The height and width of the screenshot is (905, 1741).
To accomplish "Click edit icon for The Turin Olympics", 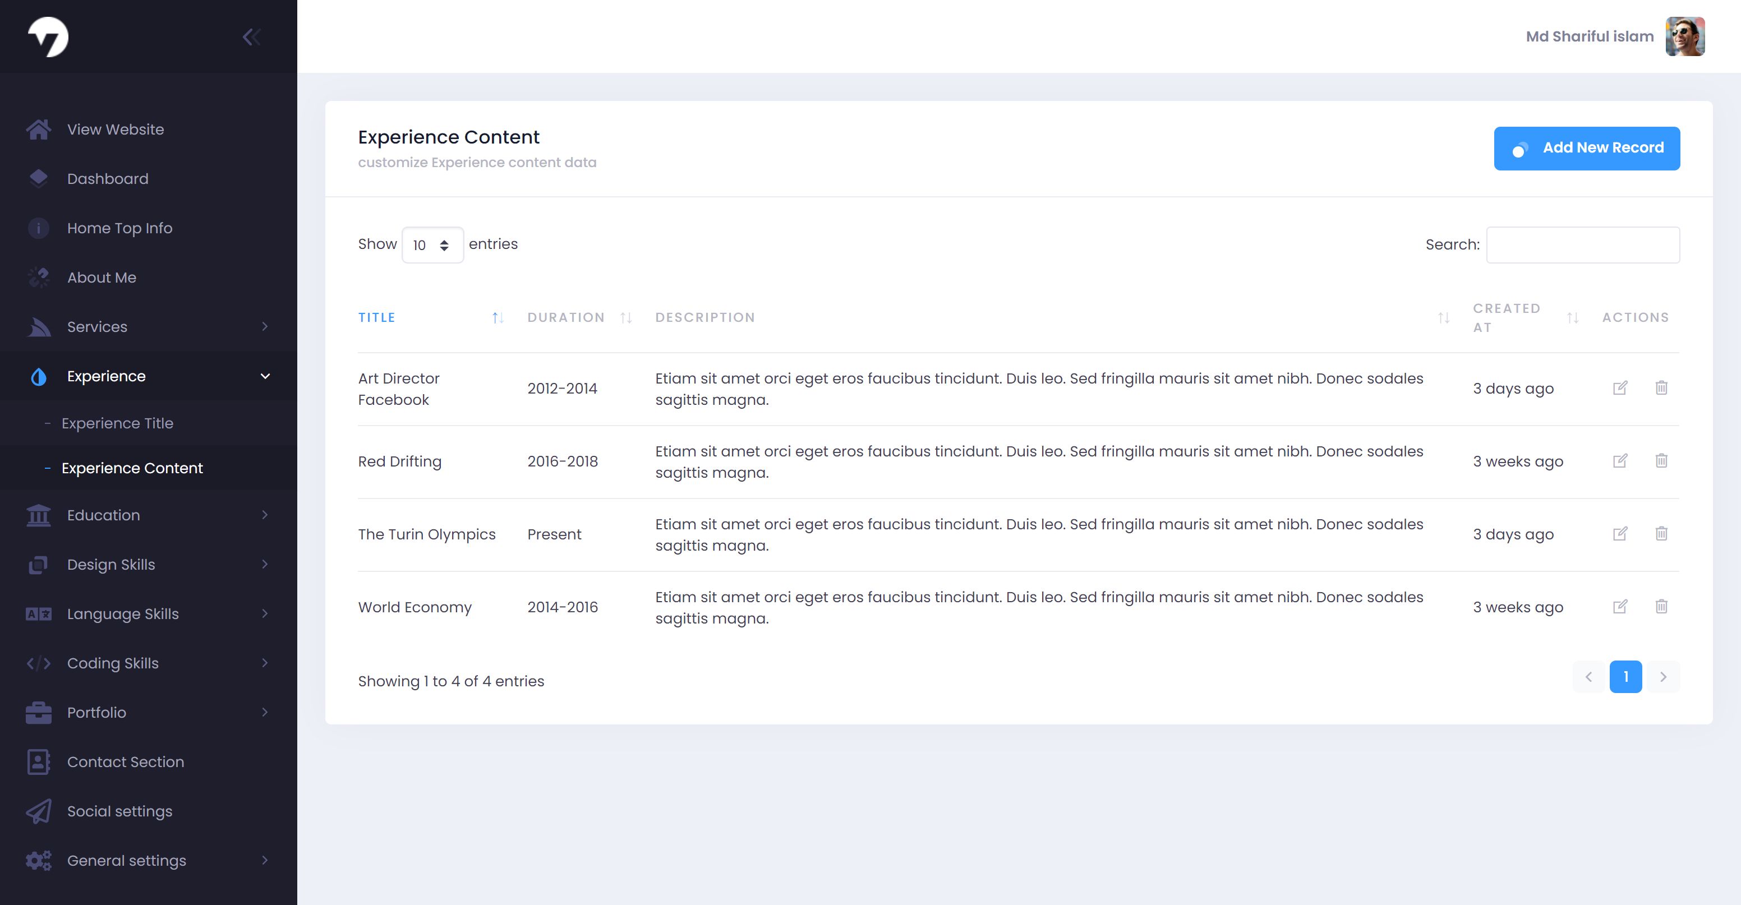I will tap(1619, 534).
